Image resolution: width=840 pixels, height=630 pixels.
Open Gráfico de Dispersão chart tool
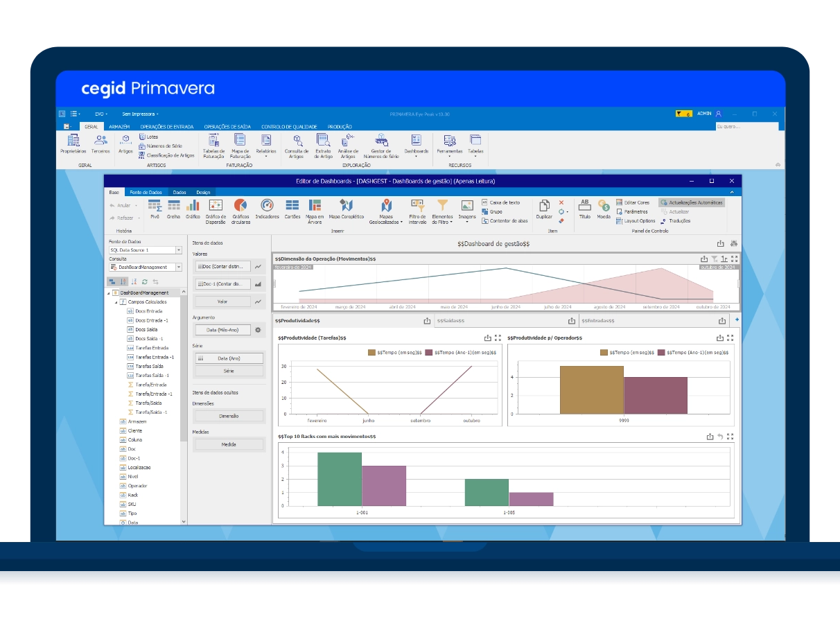point(216,211)
